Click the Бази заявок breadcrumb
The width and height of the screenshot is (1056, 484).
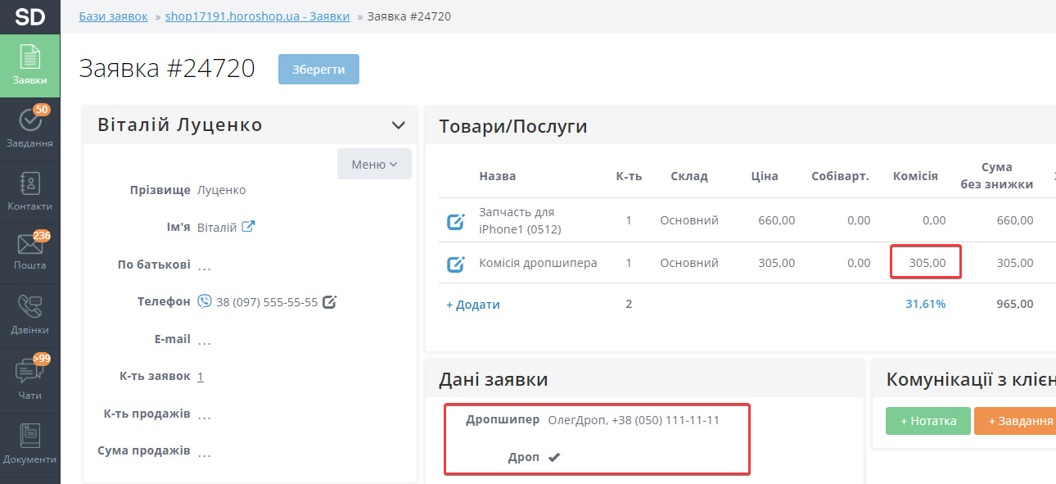(113, 16)
